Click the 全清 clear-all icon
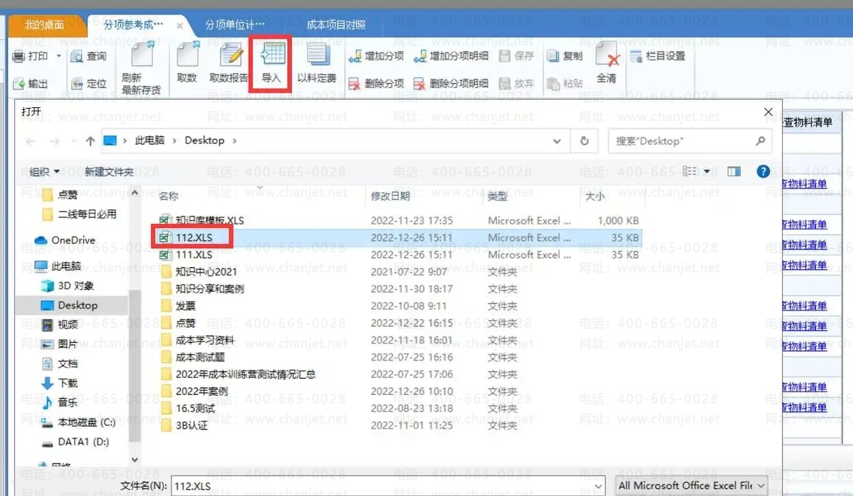 pyautogui.click(x=606, y=63)
